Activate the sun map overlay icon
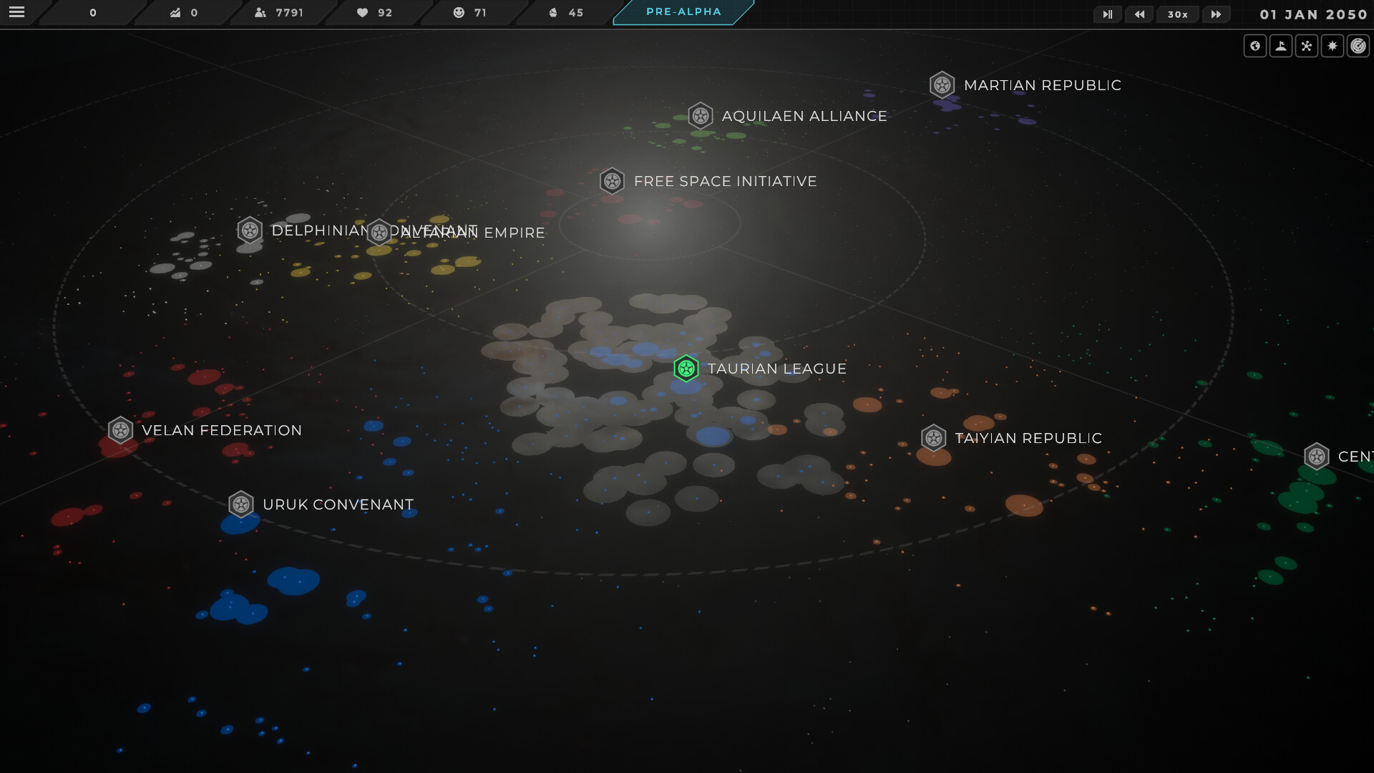This screenshot has height=773, width=1374. click(1332, 45)
